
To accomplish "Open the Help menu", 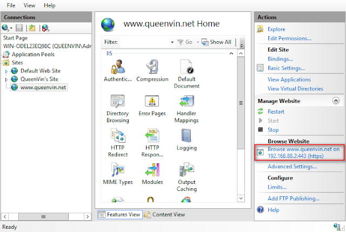I will click(x=49, y=5).
